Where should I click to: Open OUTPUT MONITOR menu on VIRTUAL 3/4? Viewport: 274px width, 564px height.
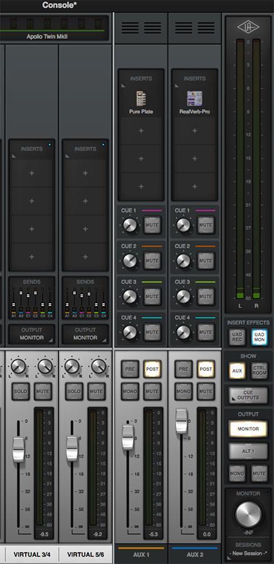(x=32, y=334)
